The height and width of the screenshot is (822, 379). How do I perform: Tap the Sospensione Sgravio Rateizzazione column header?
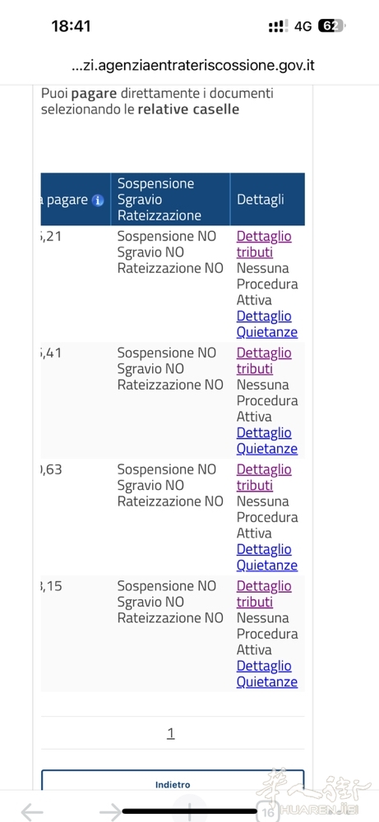point(170,199)
